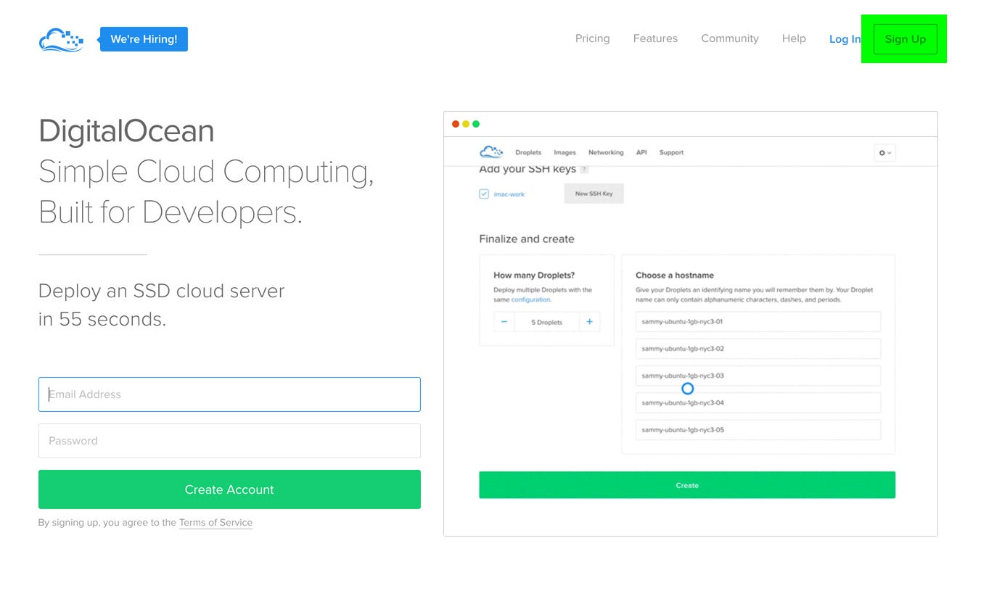Select API tab in demo panel
The height and width of the screenshot is (596, 981).
(x=641, y=152)
